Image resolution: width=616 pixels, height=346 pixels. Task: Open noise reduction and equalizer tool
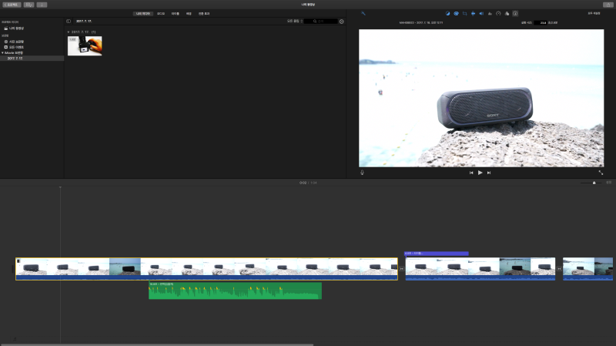490,13
